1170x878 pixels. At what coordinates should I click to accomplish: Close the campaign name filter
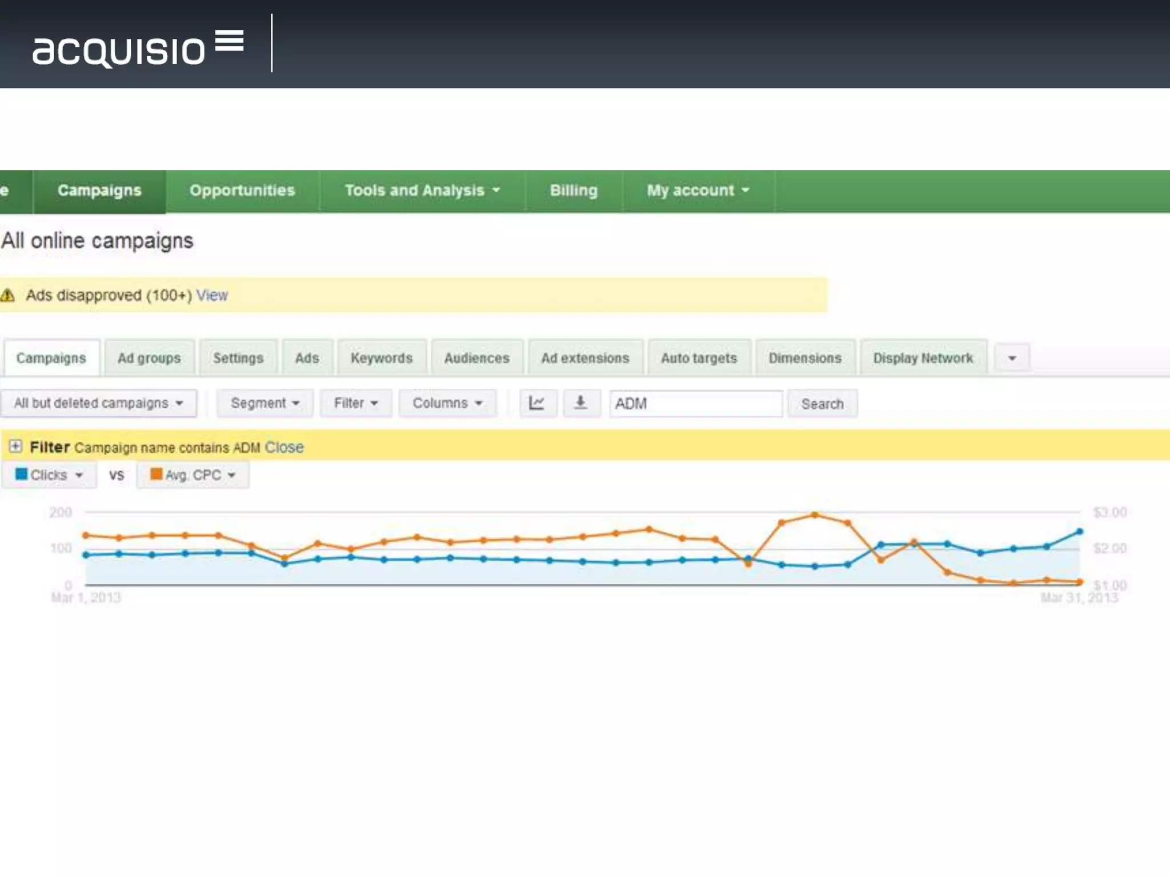coord(284,448)
